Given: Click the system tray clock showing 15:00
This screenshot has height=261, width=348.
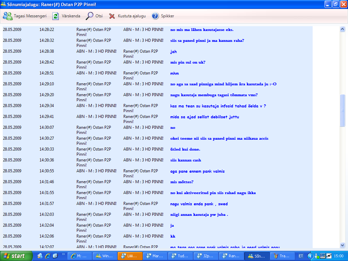Looking at the screenshot, I should (x=338, y=256).
